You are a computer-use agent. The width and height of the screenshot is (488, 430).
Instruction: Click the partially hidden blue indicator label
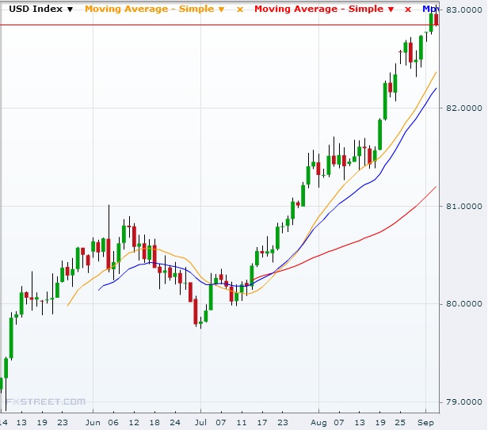[430, 10]
